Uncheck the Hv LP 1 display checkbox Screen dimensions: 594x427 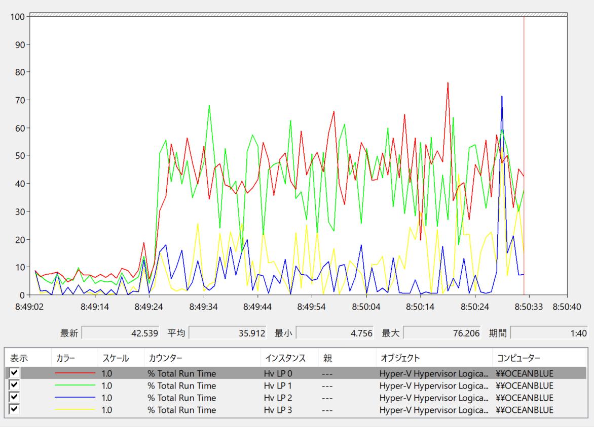pos(14,385)
